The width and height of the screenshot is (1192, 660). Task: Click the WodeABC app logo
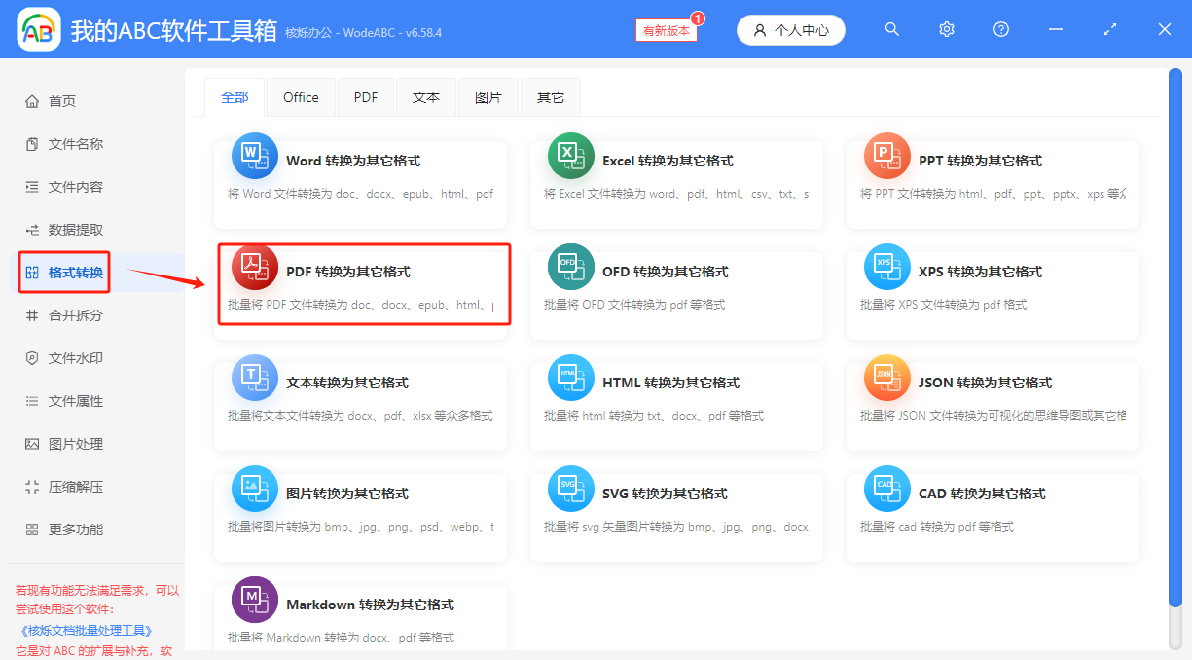coord(38,29)
